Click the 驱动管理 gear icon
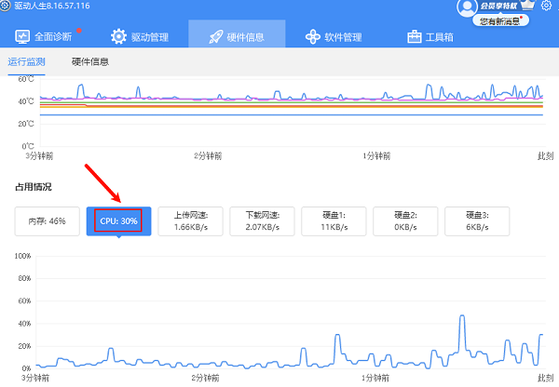The image size is (559, 387). [x=118, y=37]
